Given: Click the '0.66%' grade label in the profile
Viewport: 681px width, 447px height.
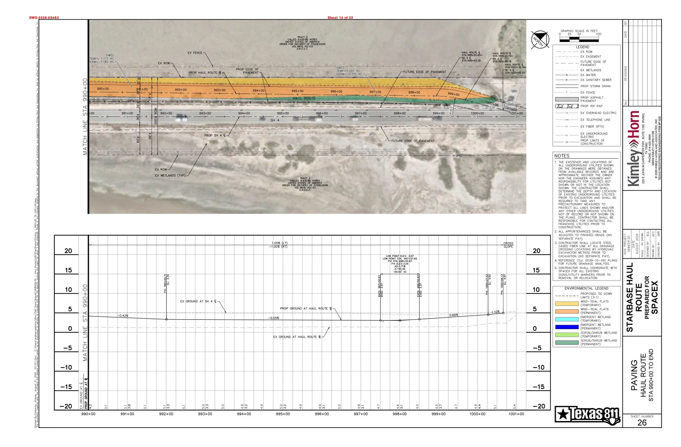Looking at the screenshot, I should tap(454, 315).
